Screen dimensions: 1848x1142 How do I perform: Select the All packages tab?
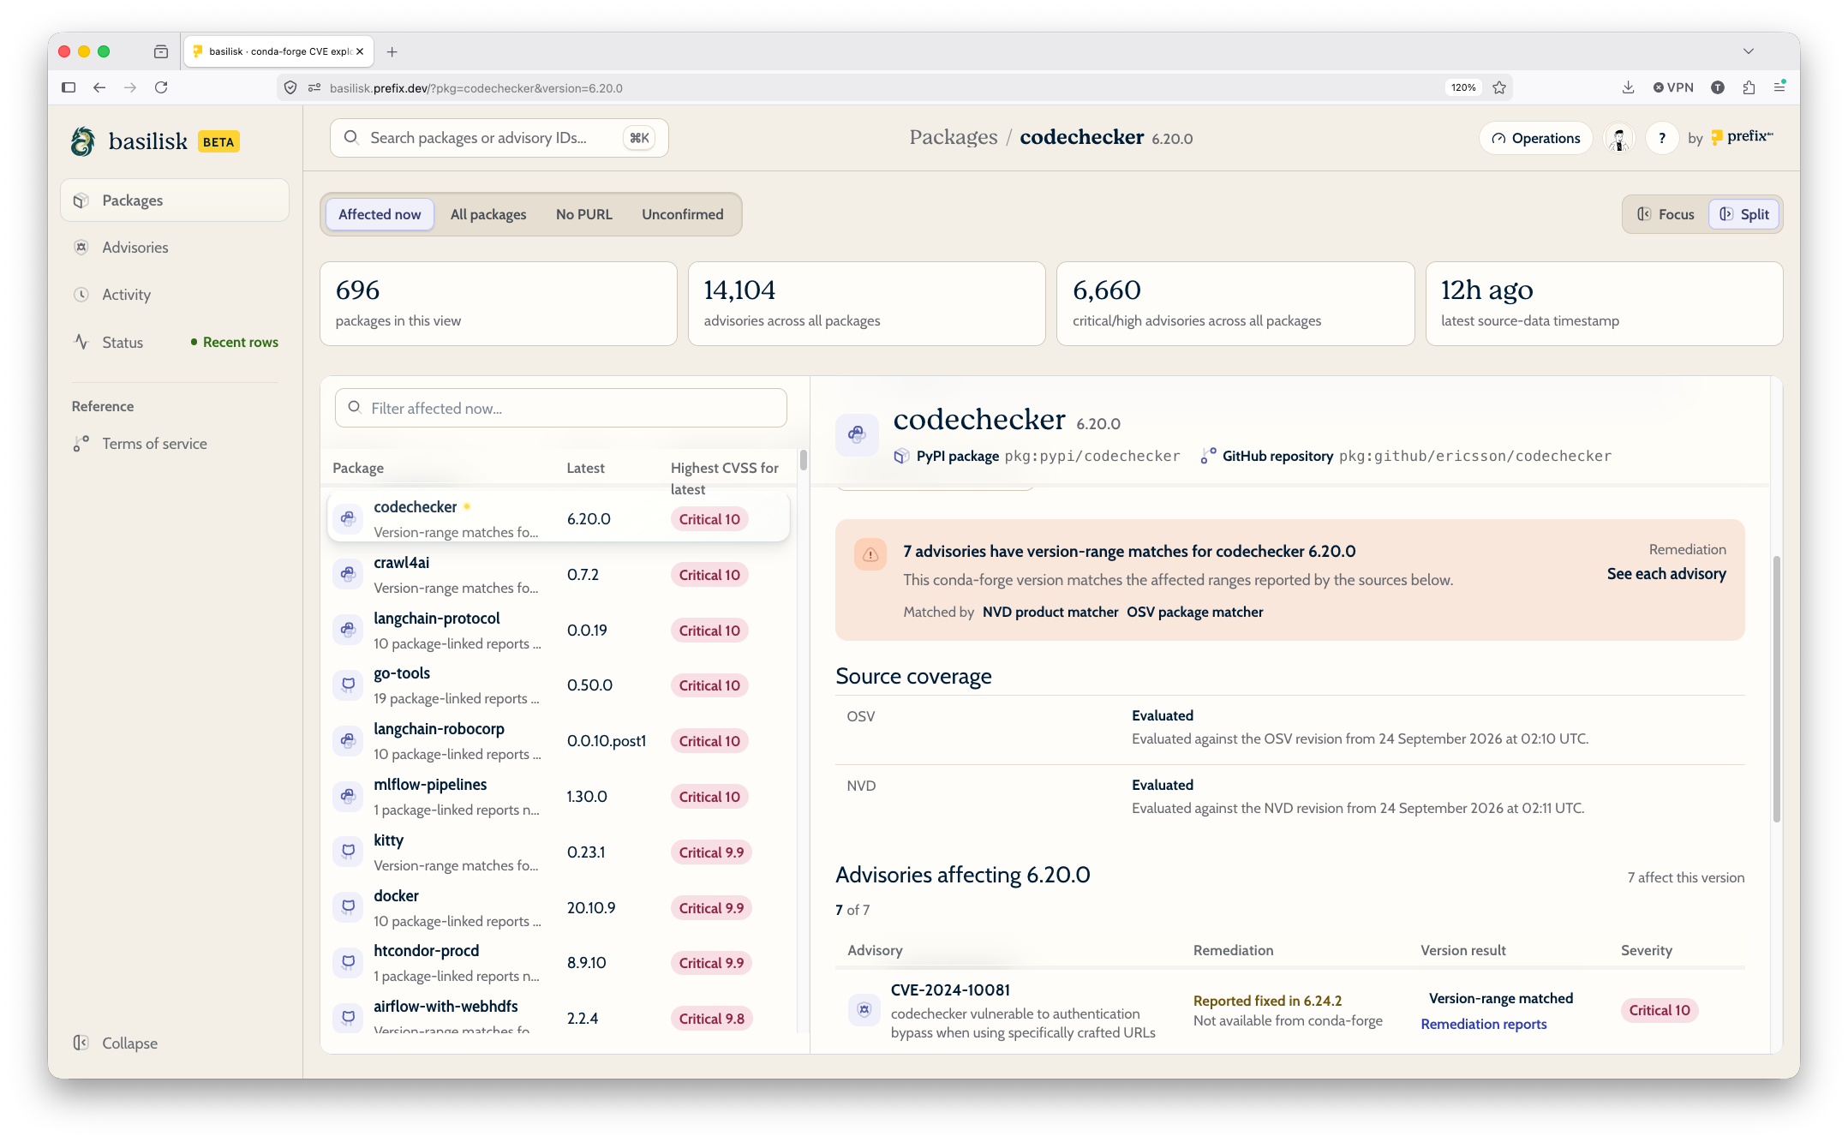pos(488,214)
